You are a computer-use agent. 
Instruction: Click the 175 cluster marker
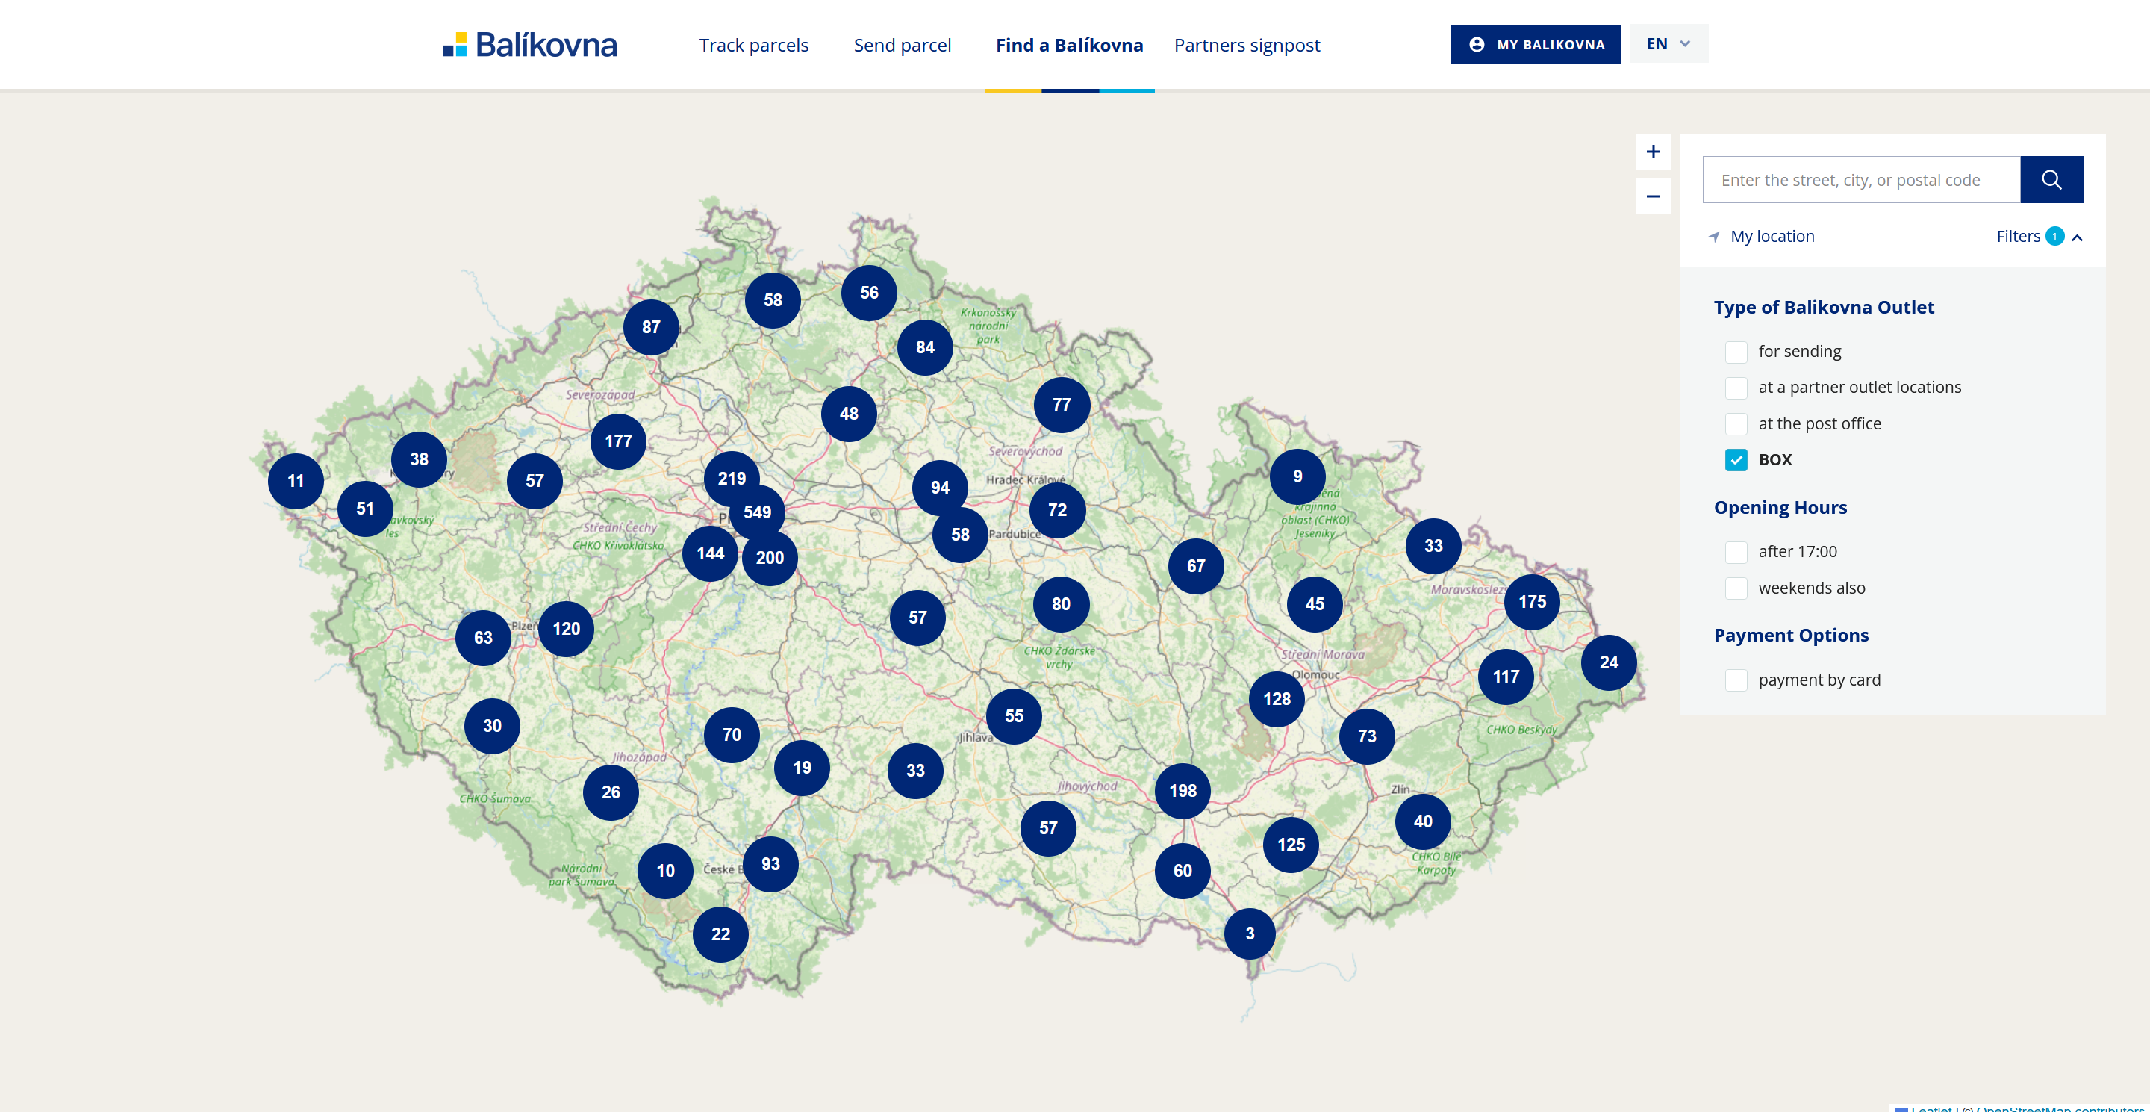click(1532, 602)
